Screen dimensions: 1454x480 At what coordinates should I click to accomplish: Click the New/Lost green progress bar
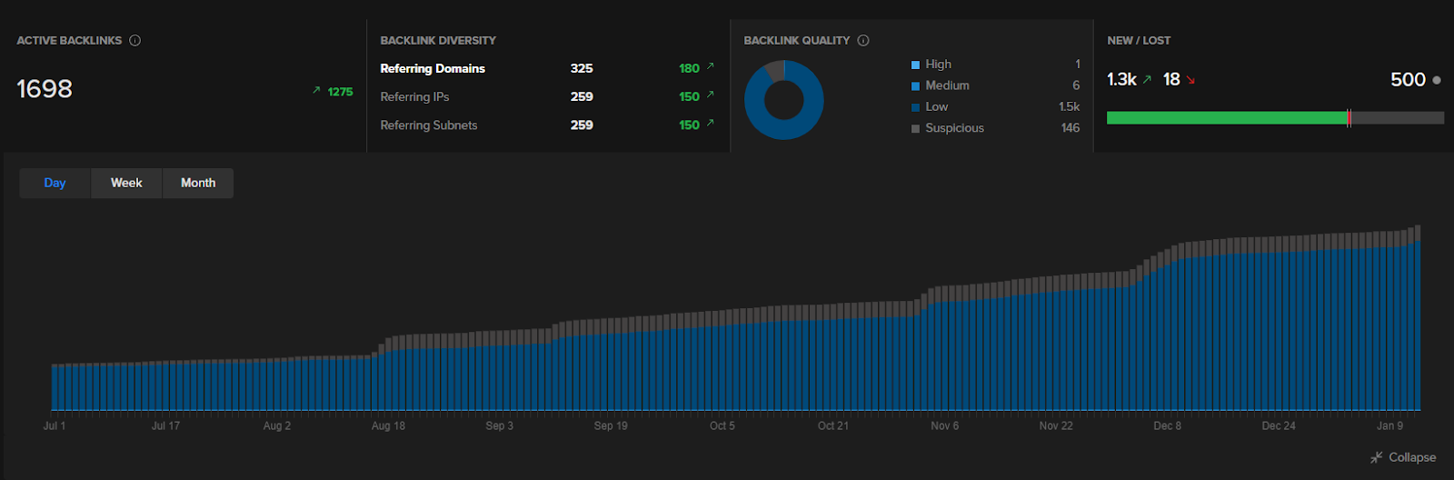[x=1226, y=117]
